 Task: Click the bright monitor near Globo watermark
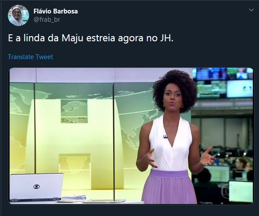[x=241, y=191]
